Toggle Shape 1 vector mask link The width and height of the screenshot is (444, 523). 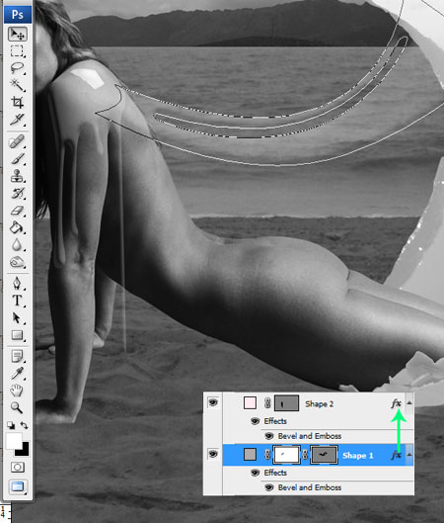[x=305, y=455]
